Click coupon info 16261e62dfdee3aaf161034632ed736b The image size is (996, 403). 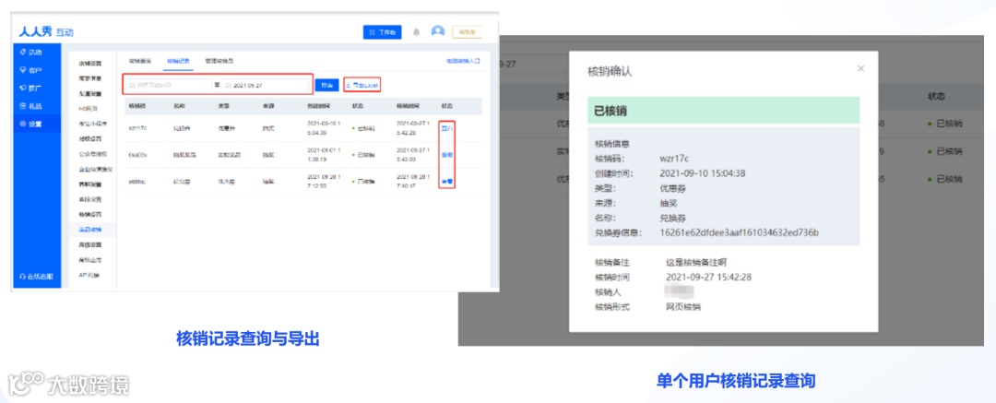(740, 232)
